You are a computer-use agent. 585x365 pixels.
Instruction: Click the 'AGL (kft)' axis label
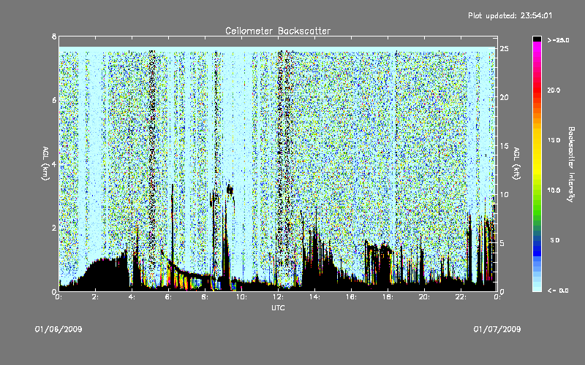[516, 164]
